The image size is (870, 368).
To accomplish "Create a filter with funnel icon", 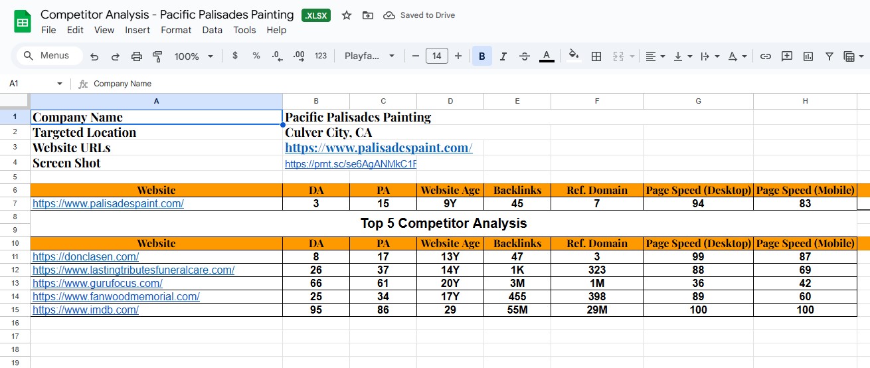I will click(829, 56).
